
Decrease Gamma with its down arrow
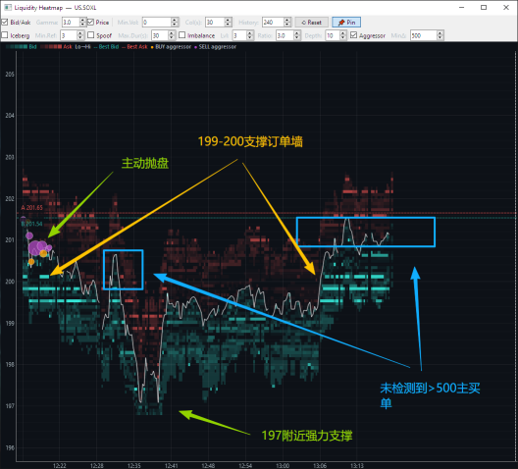[82, 25]
